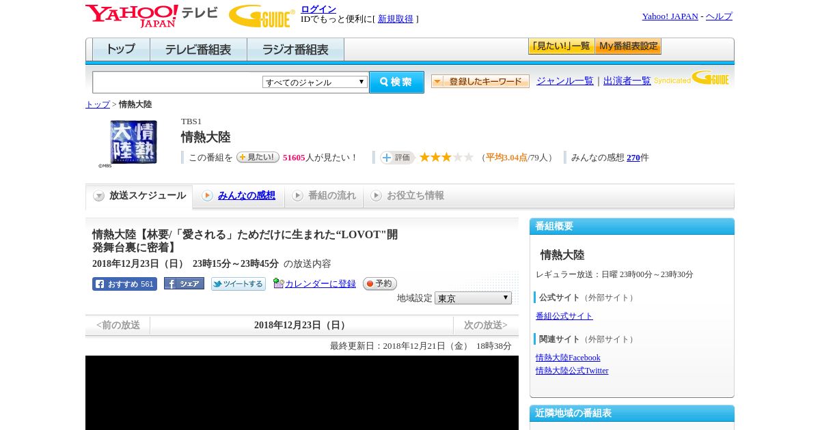Select the 放送スケジュール tab
The height and width of the screenshot is (430, 820).
(x=139, y=196)
